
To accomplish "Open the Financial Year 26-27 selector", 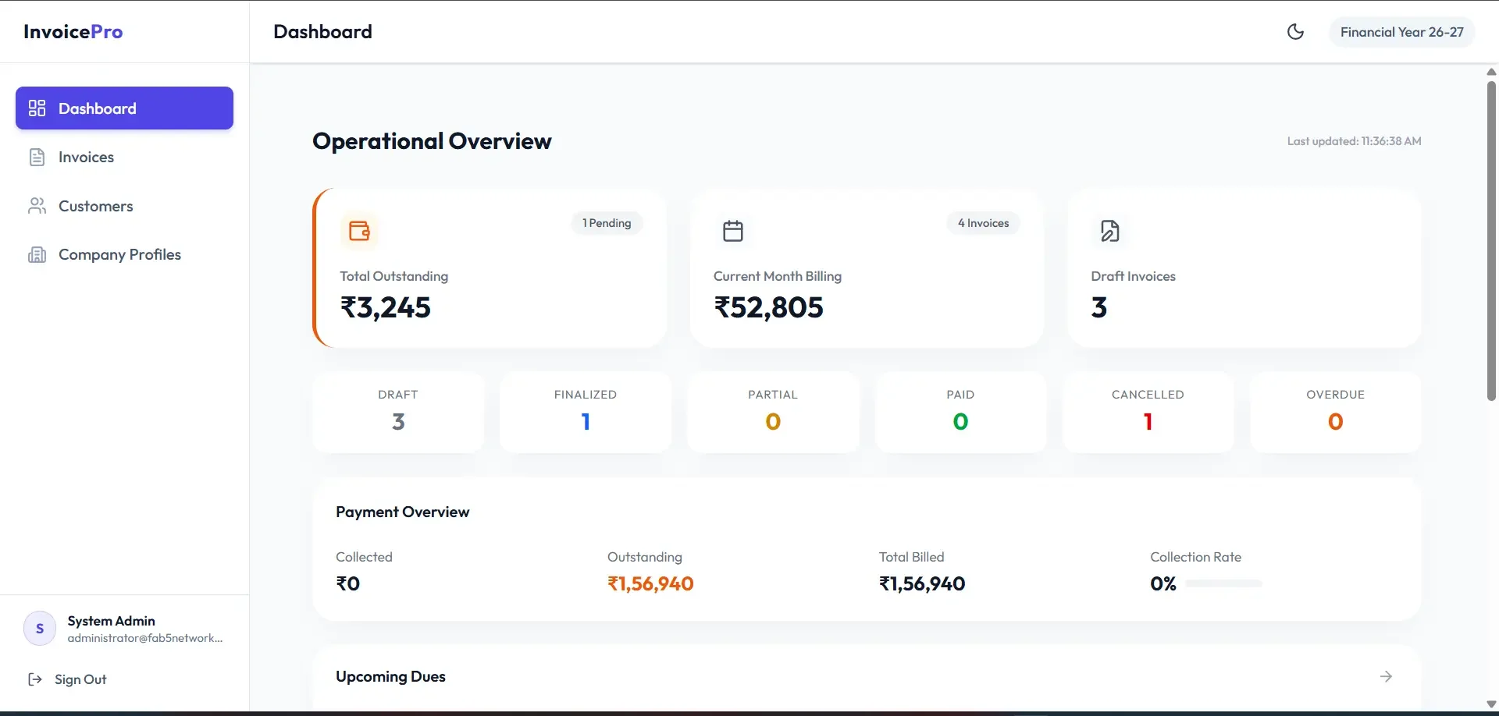I will 1401,32.
